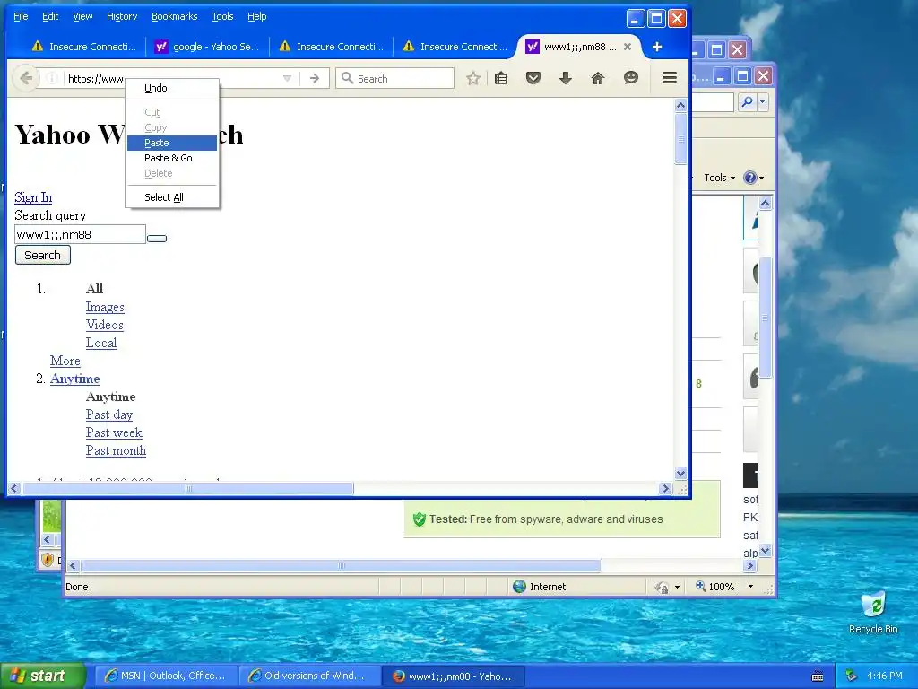Click the Windows Start button

43,676
